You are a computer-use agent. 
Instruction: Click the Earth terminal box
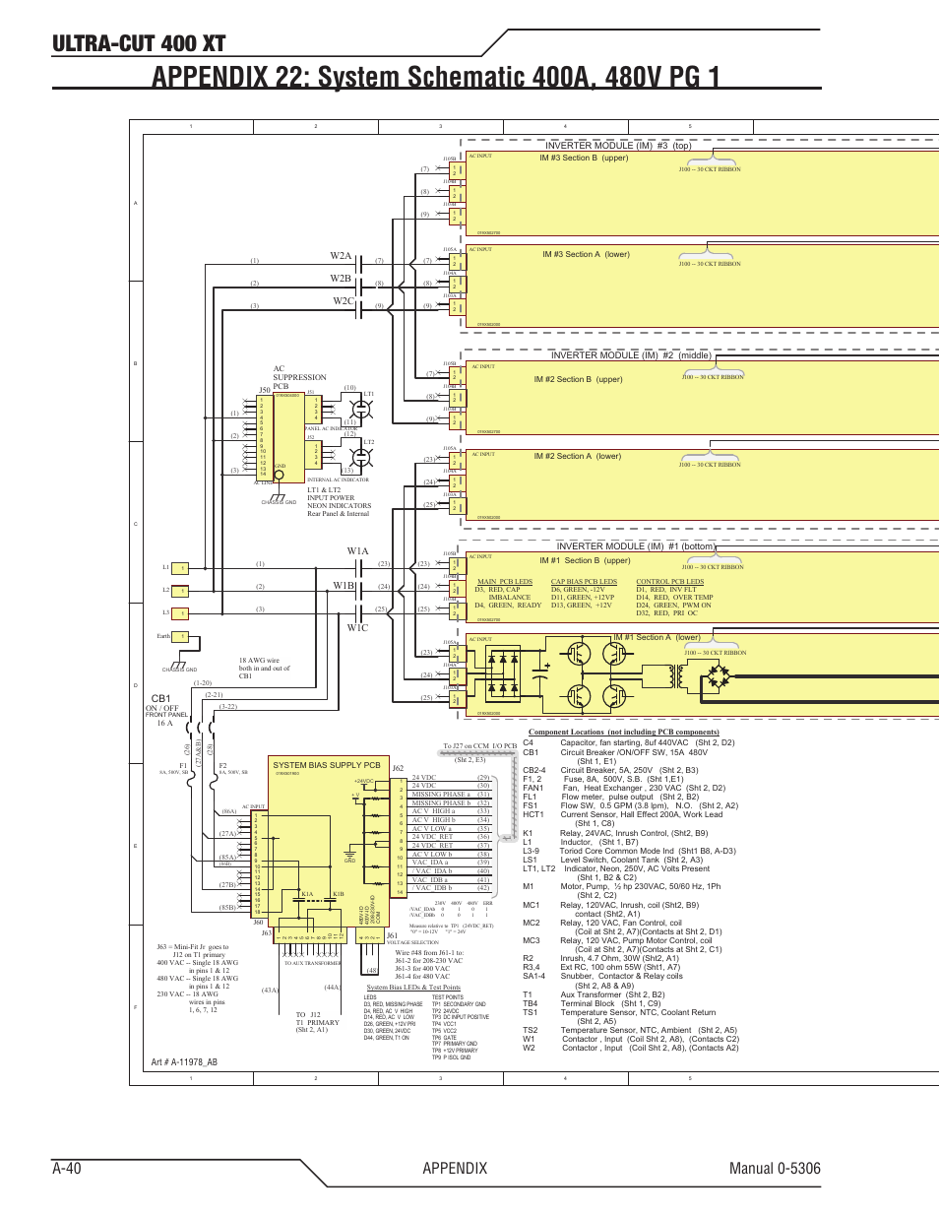(181, 637)
